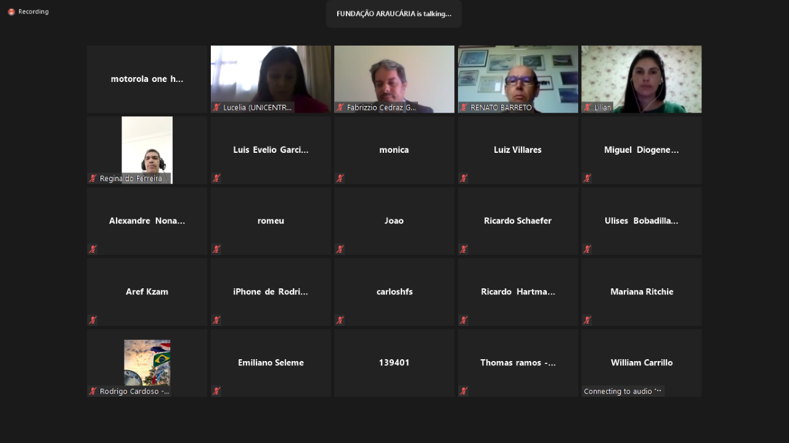
Task: Select the 'Alexandre Nona...' participant name
Action: (147, 221)
